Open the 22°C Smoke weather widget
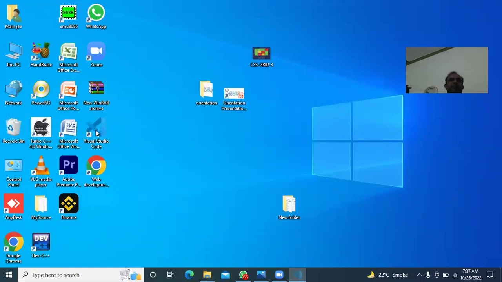 coord(387,275)
